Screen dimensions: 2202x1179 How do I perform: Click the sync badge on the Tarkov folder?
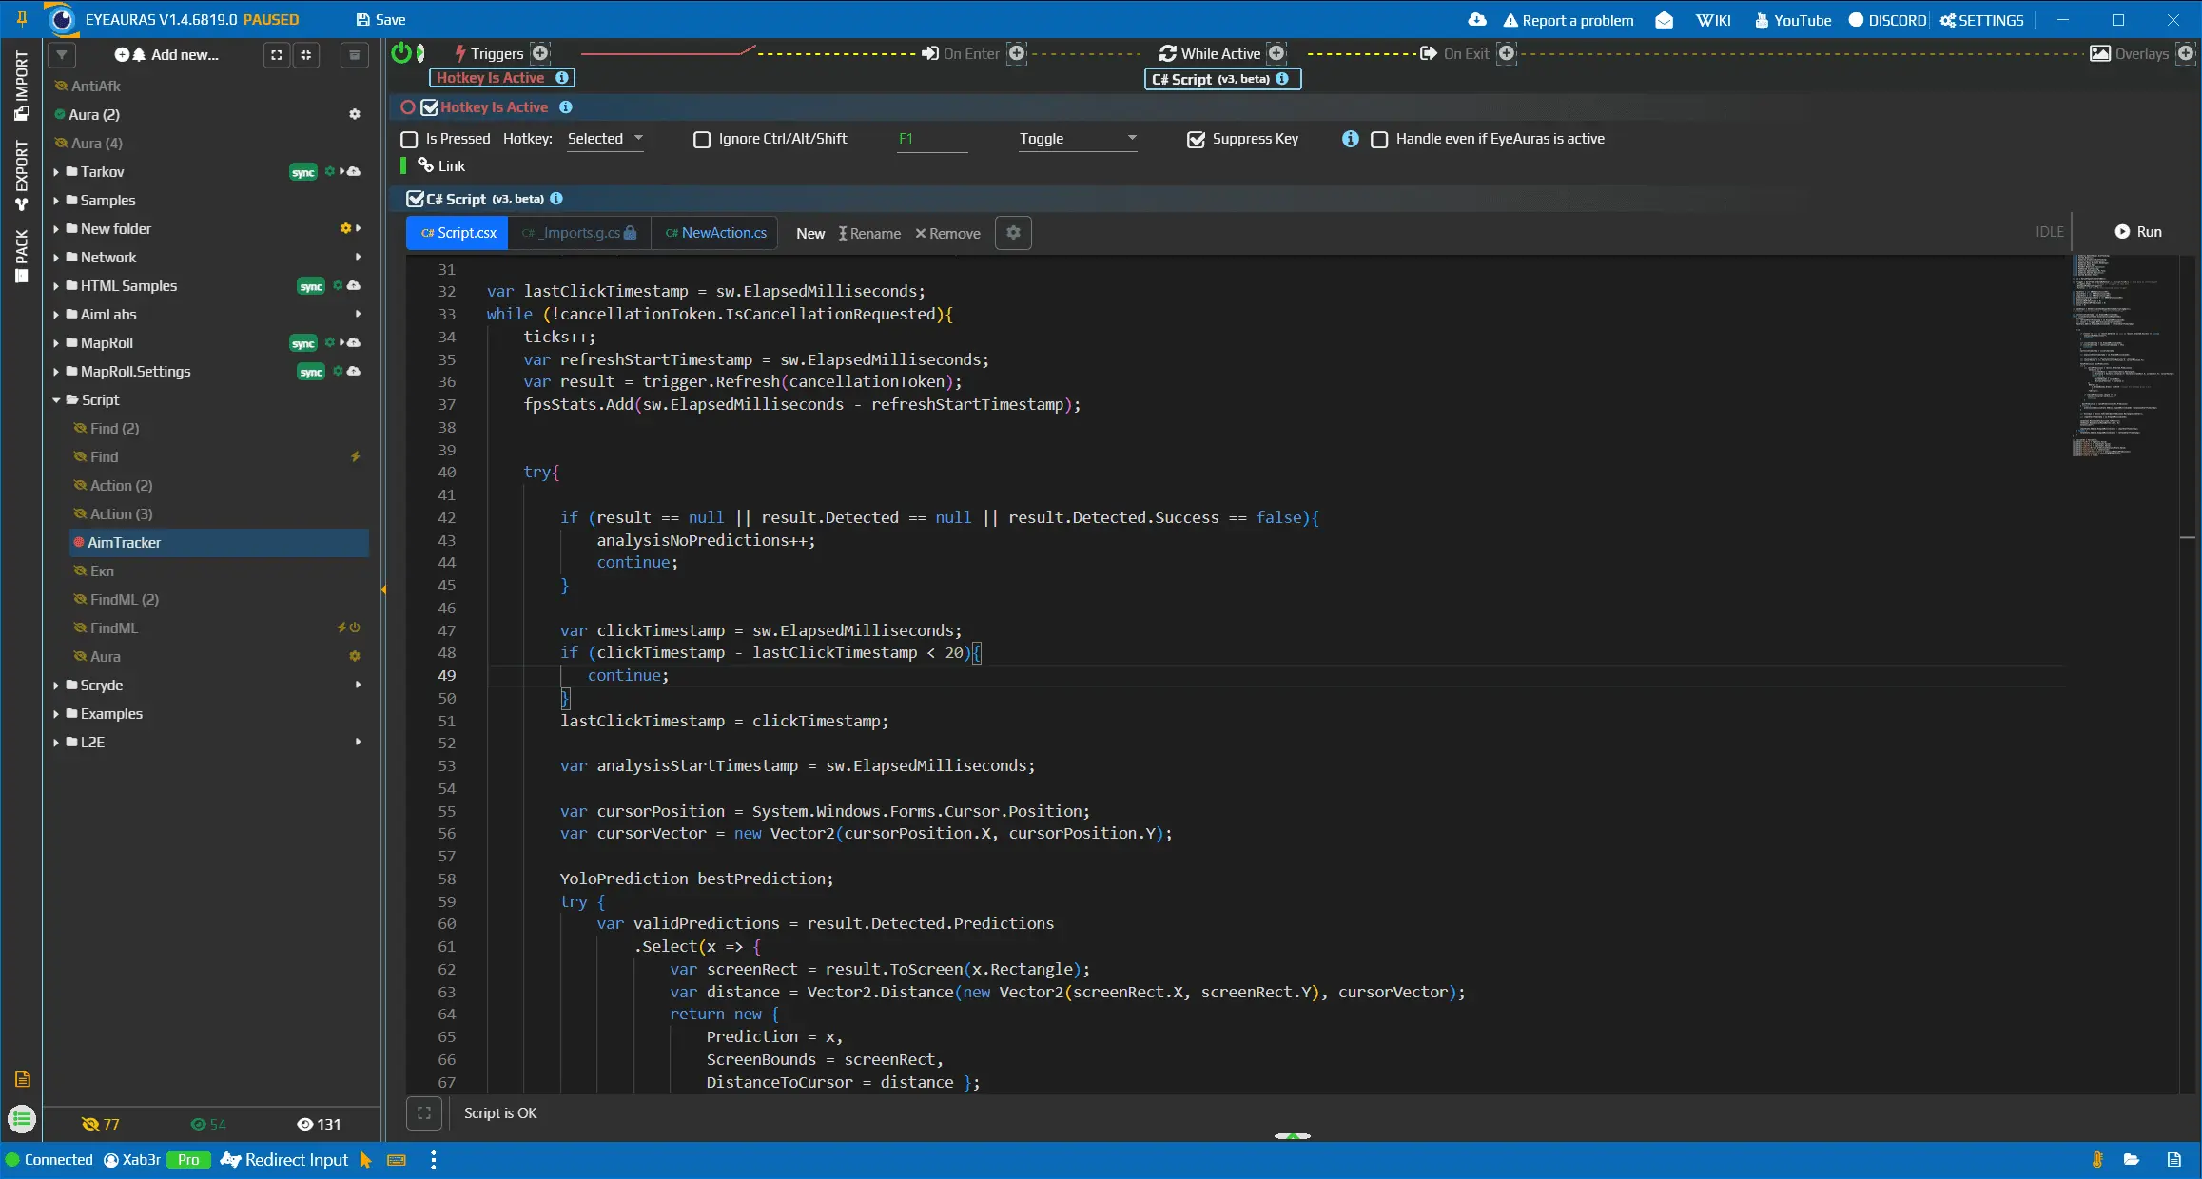(x=303, y=172)
